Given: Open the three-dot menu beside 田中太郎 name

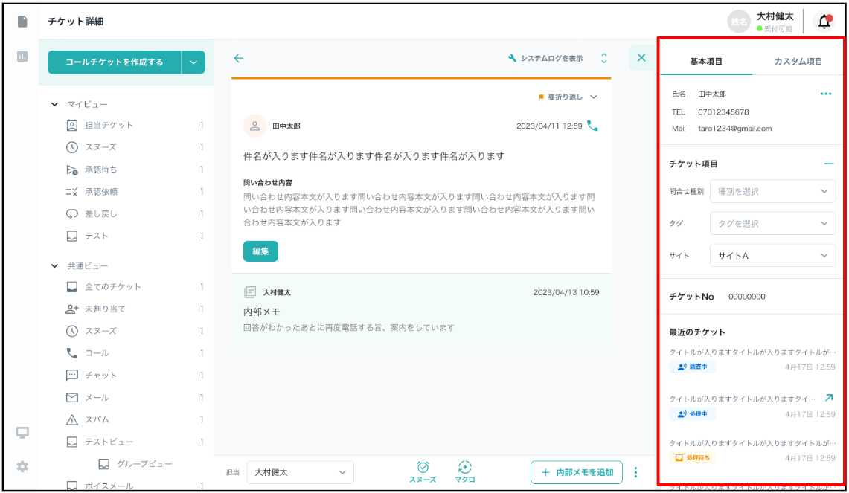Looking at the screenshot, I should [826, 94].
